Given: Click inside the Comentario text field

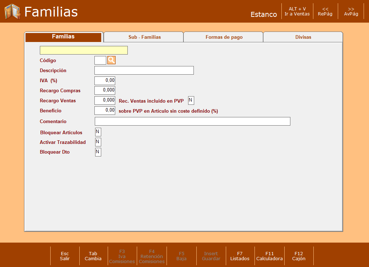Looking at the screenshot, I should [x=192, y=121].
